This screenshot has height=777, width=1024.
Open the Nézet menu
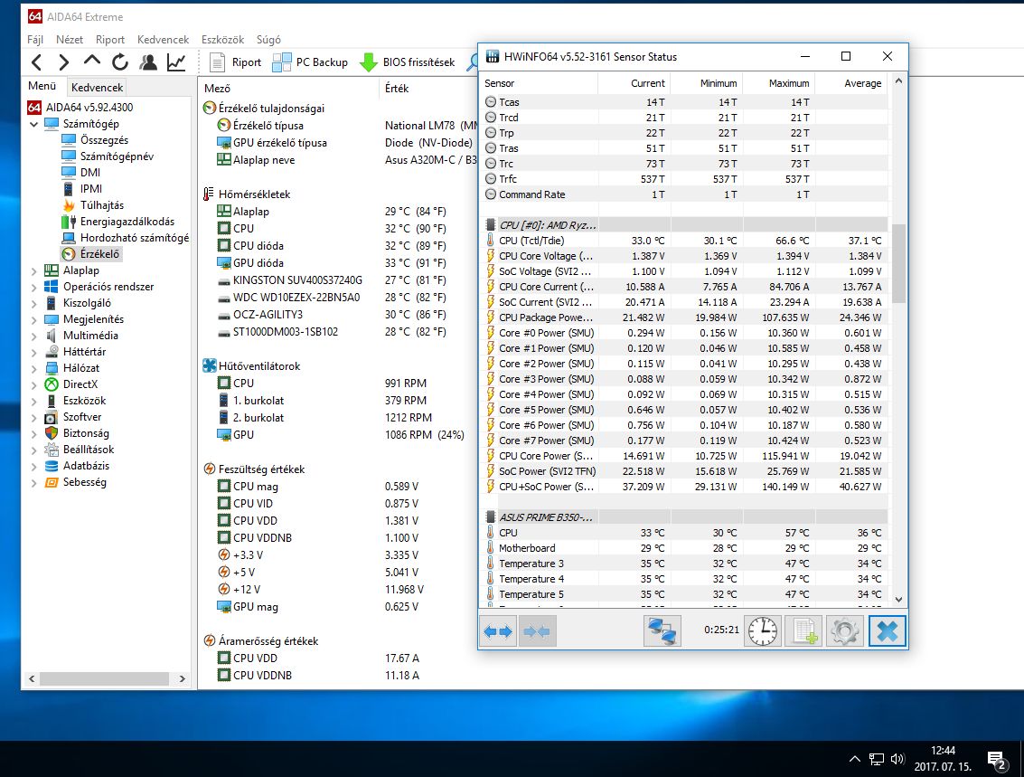(70, 40)
